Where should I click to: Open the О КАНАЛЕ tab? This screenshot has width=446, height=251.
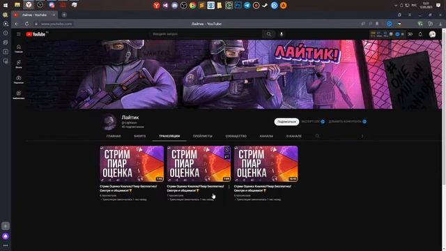pos(294,136)
